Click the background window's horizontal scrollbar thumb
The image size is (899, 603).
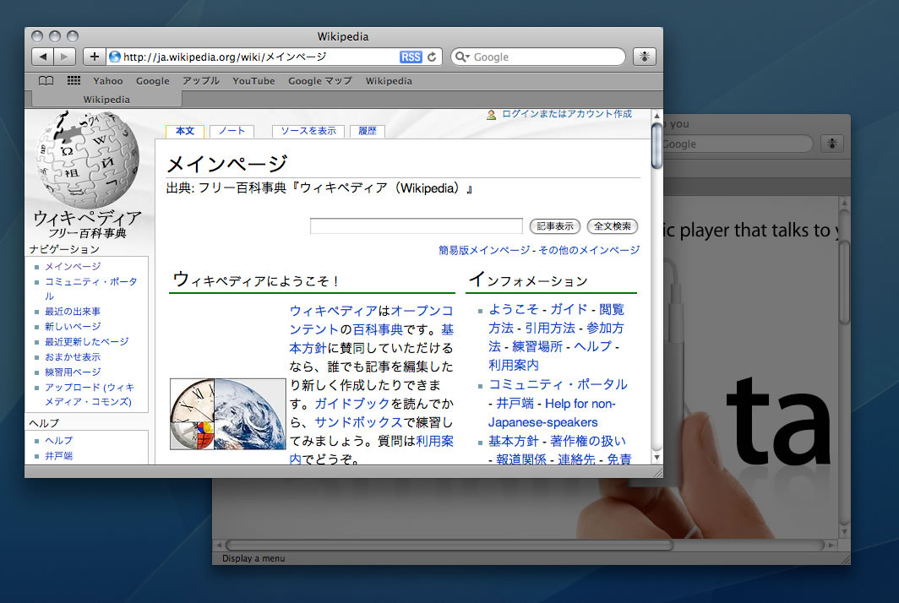[x=449, y=545]
